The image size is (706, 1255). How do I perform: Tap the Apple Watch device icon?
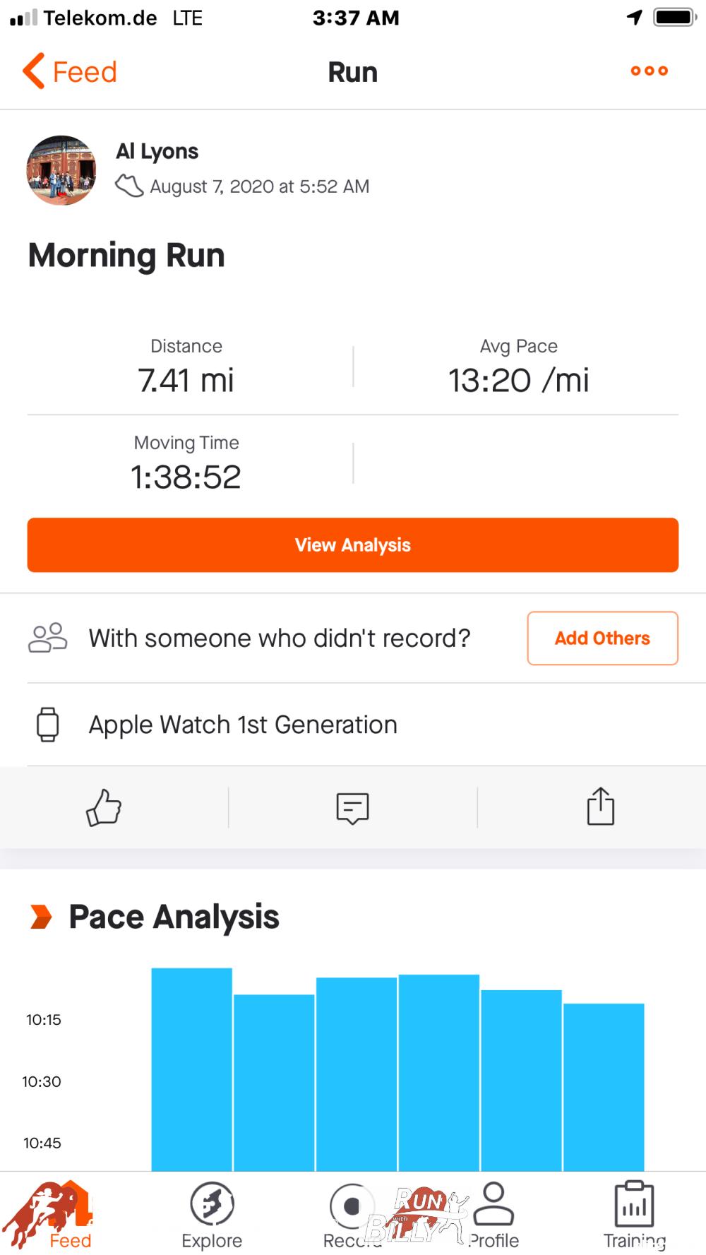click(48, 725)
